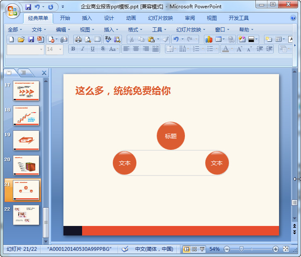Screen dimensions: 301x257
Task: Toggle Bold formatting
Action: click(x=73, y=49)
